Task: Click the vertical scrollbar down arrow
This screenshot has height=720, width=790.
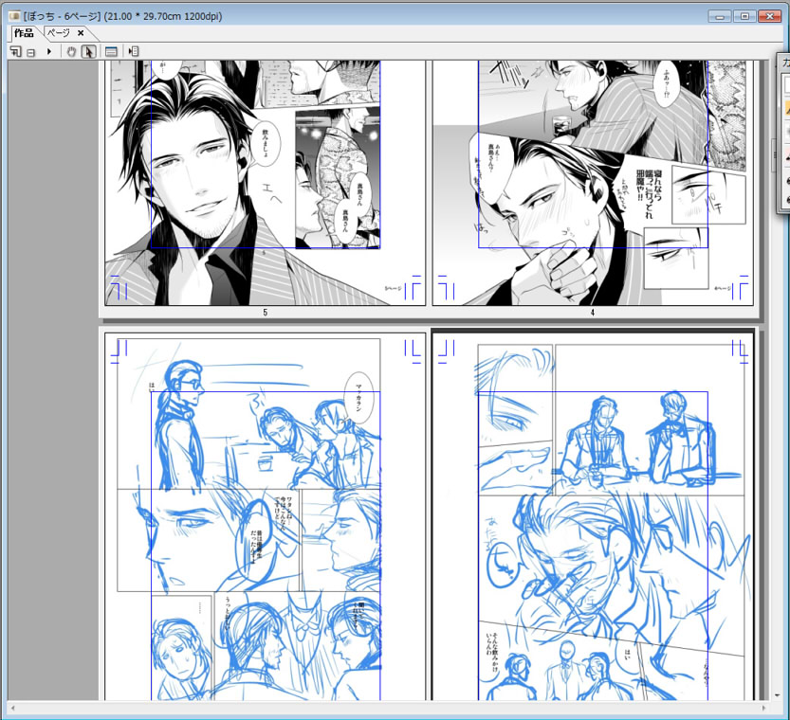Action: [778, 695]
